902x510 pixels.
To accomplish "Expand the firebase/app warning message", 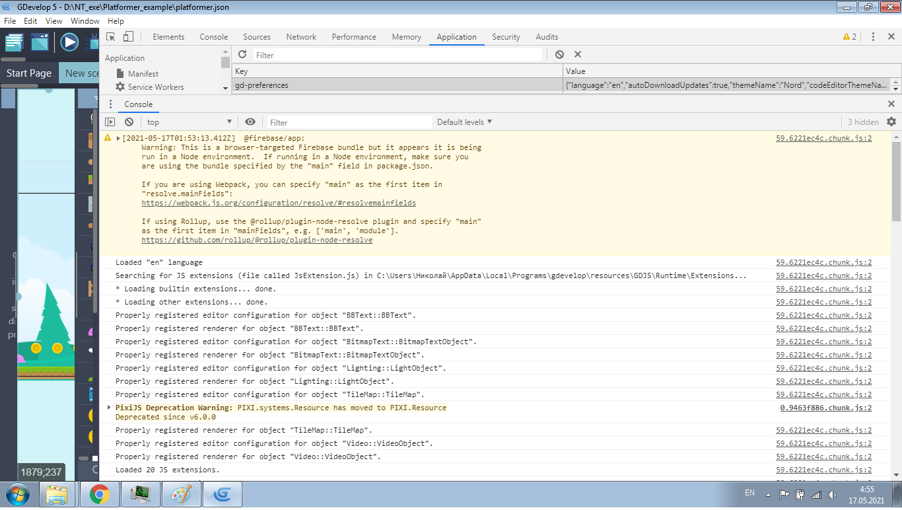I will [118, 139].
